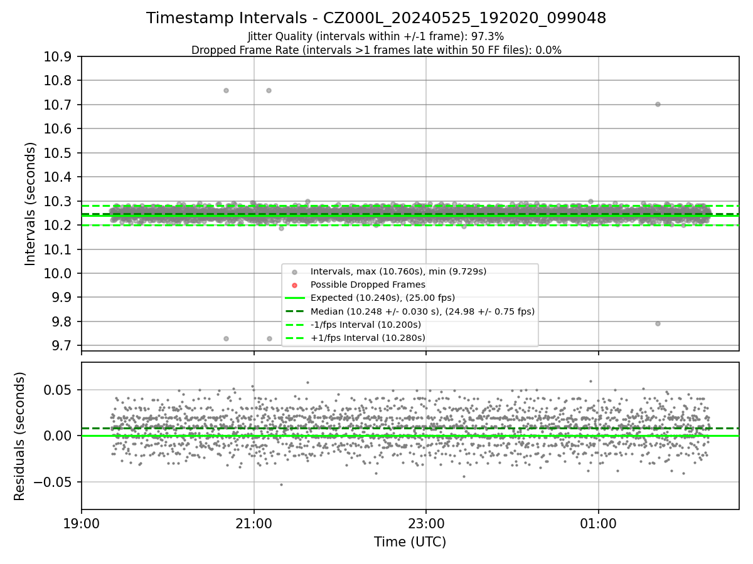Click the low outlier point near 9.8 after 01:00
The height and width of the screenshot is (564, 753).
(658, 323)
